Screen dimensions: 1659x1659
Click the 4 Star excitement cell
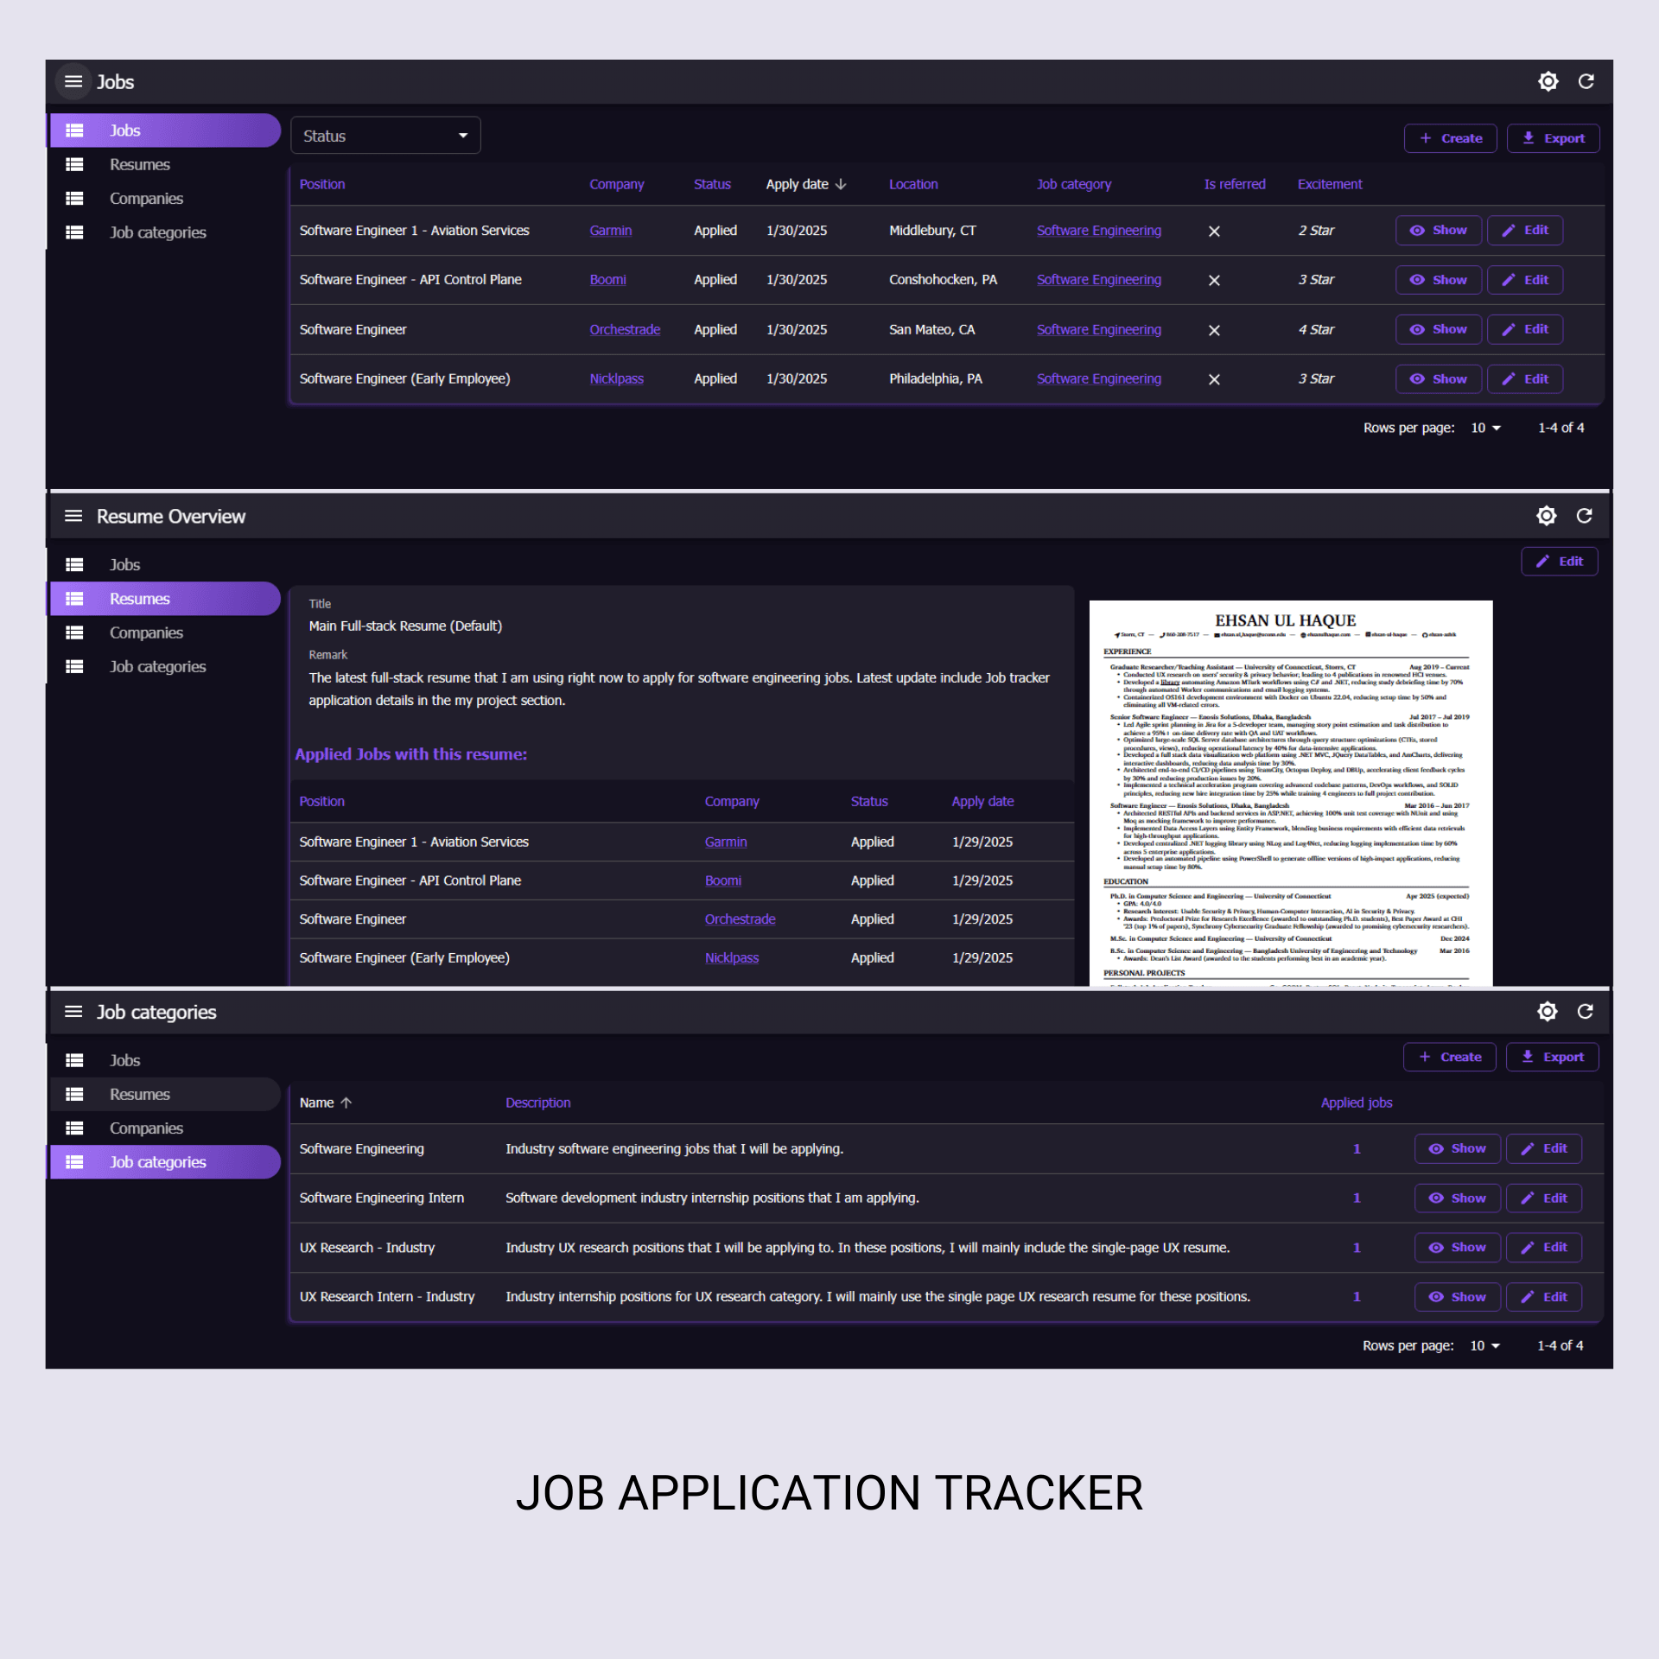coord(1315,330)
